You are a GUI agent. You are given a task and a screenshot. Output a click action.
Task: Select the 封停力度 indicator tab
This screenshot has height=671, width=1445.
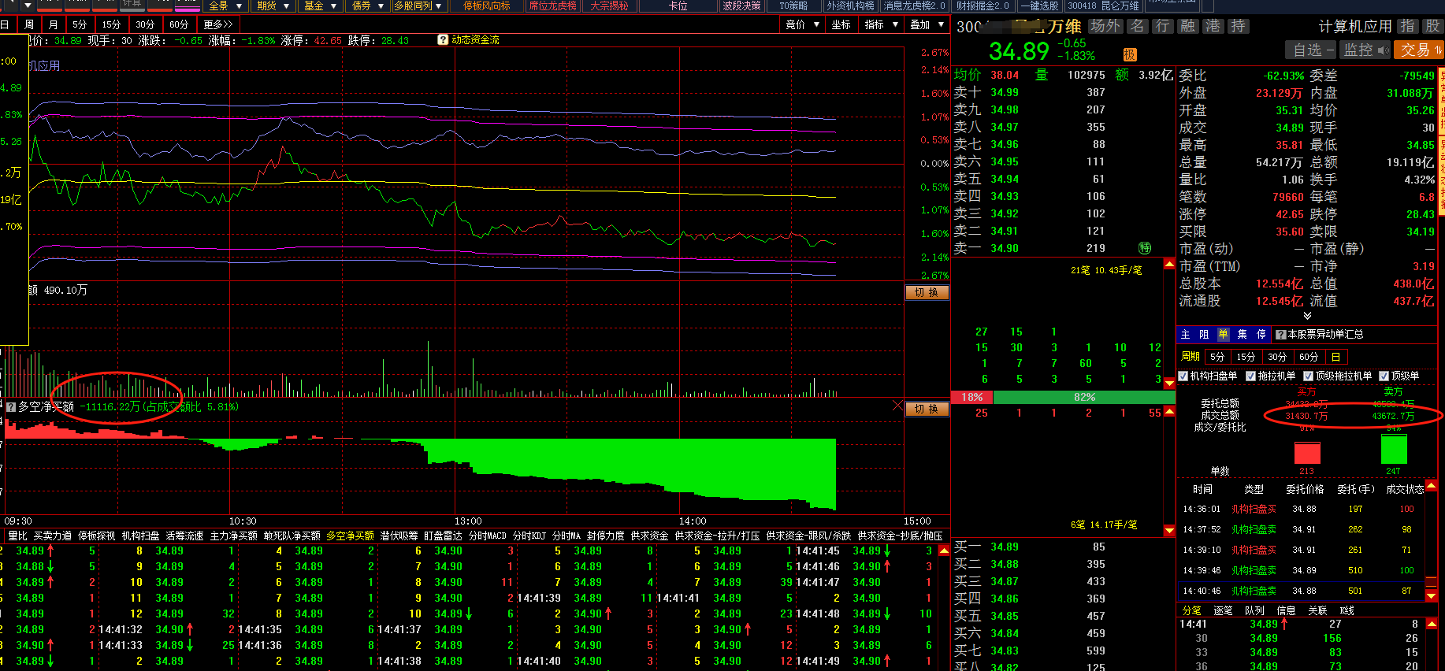click(605, 536)
